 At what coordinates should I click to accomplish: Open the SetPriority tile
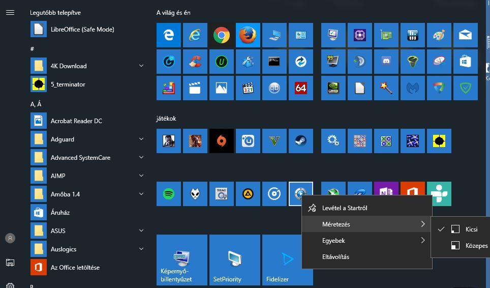(x=235, y=260)
